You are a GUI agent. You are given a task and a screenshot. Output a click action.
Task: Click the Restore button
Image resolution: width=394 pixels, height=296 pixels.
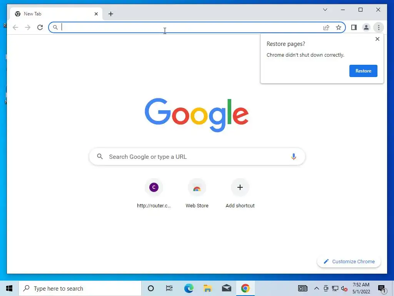[363, 71]
